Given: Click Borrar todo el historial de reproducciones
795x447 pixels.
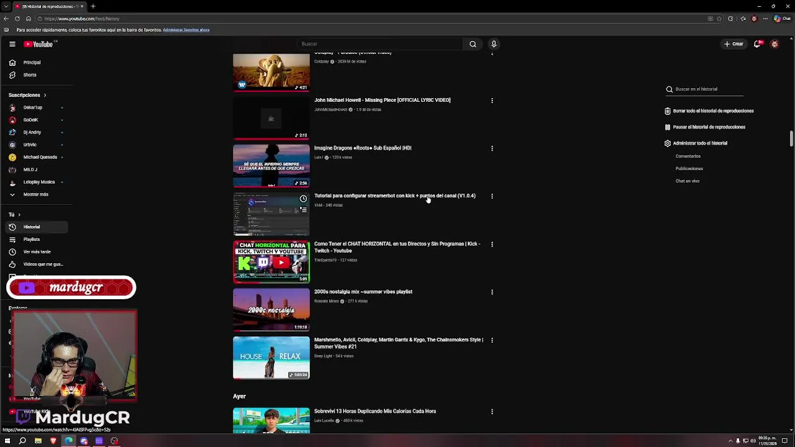Looking at the screenshot, I should click(709, 111).
